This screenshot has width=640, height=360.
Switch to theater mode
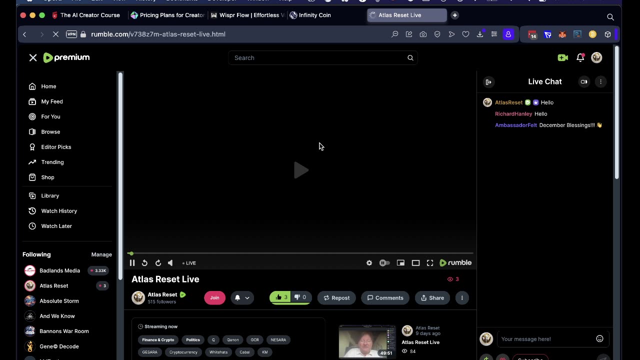[415, 263]
